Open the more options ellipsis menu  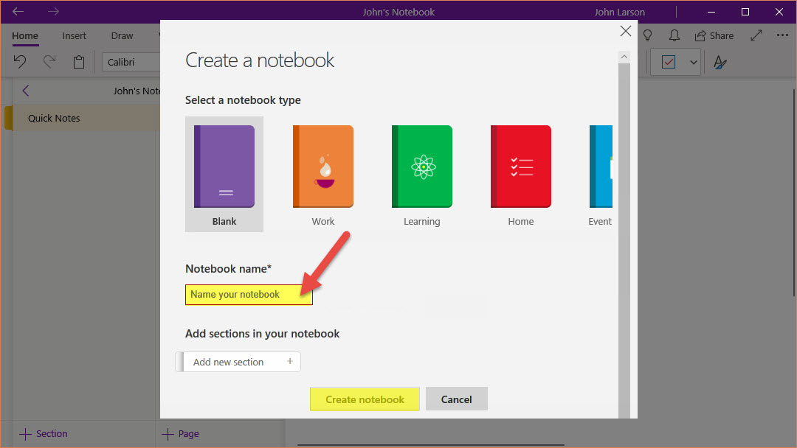782,35
